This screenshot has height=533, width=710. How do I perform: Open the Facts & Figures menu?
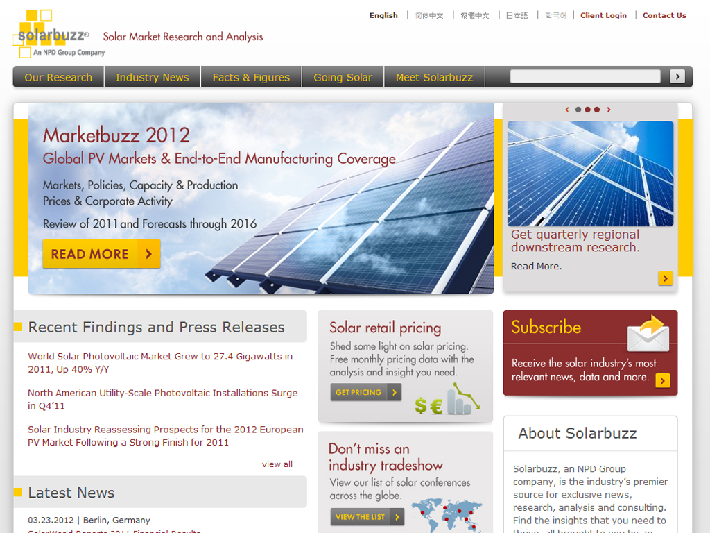click(251, 77)
